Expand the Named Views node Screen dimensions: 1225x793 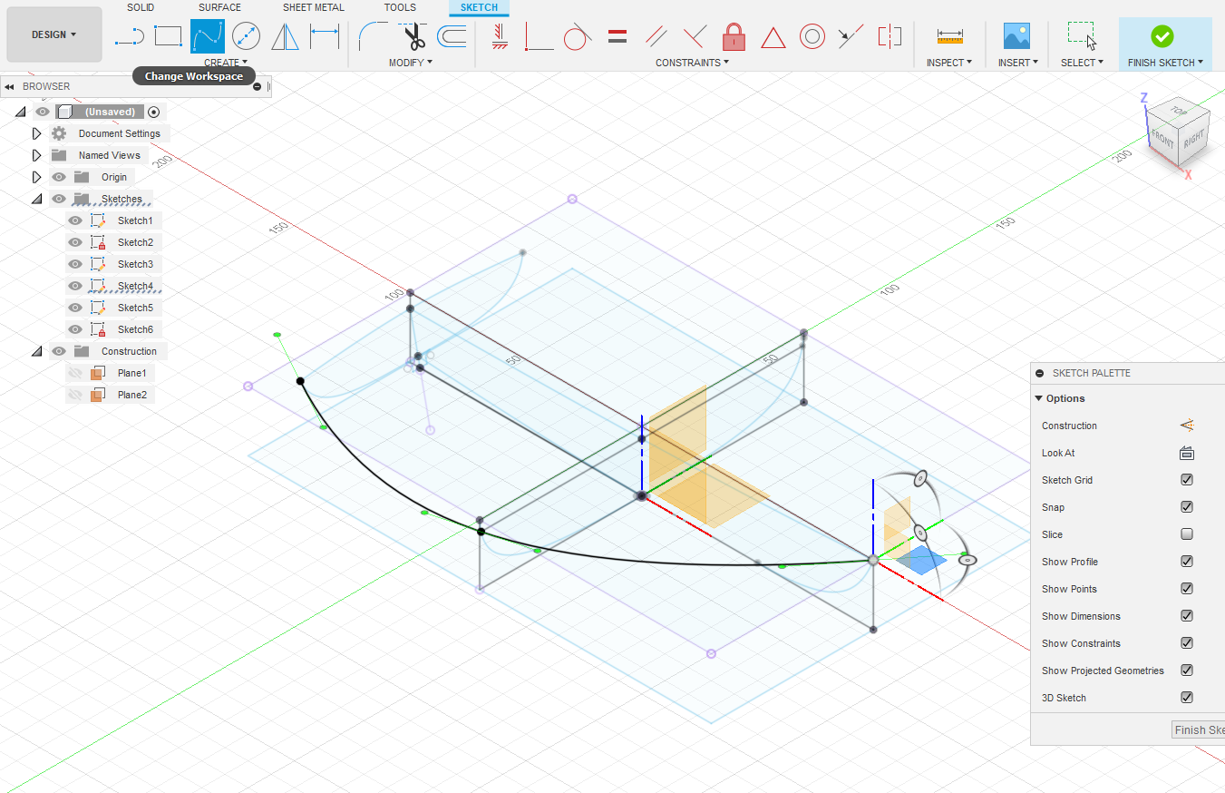point(36,155)
